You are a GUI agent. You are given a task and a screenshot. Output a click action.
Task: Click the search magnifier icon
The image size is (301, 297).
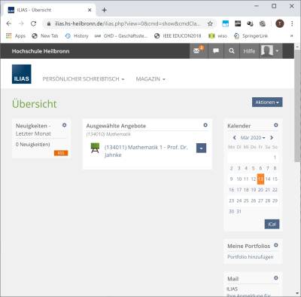point(232,51)
